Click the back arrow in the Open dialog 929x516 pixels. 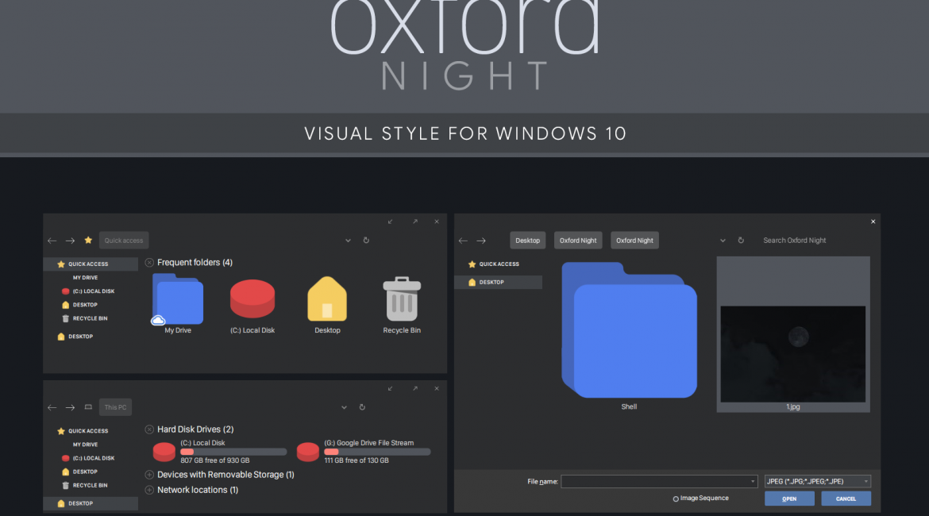click(464, 241)
